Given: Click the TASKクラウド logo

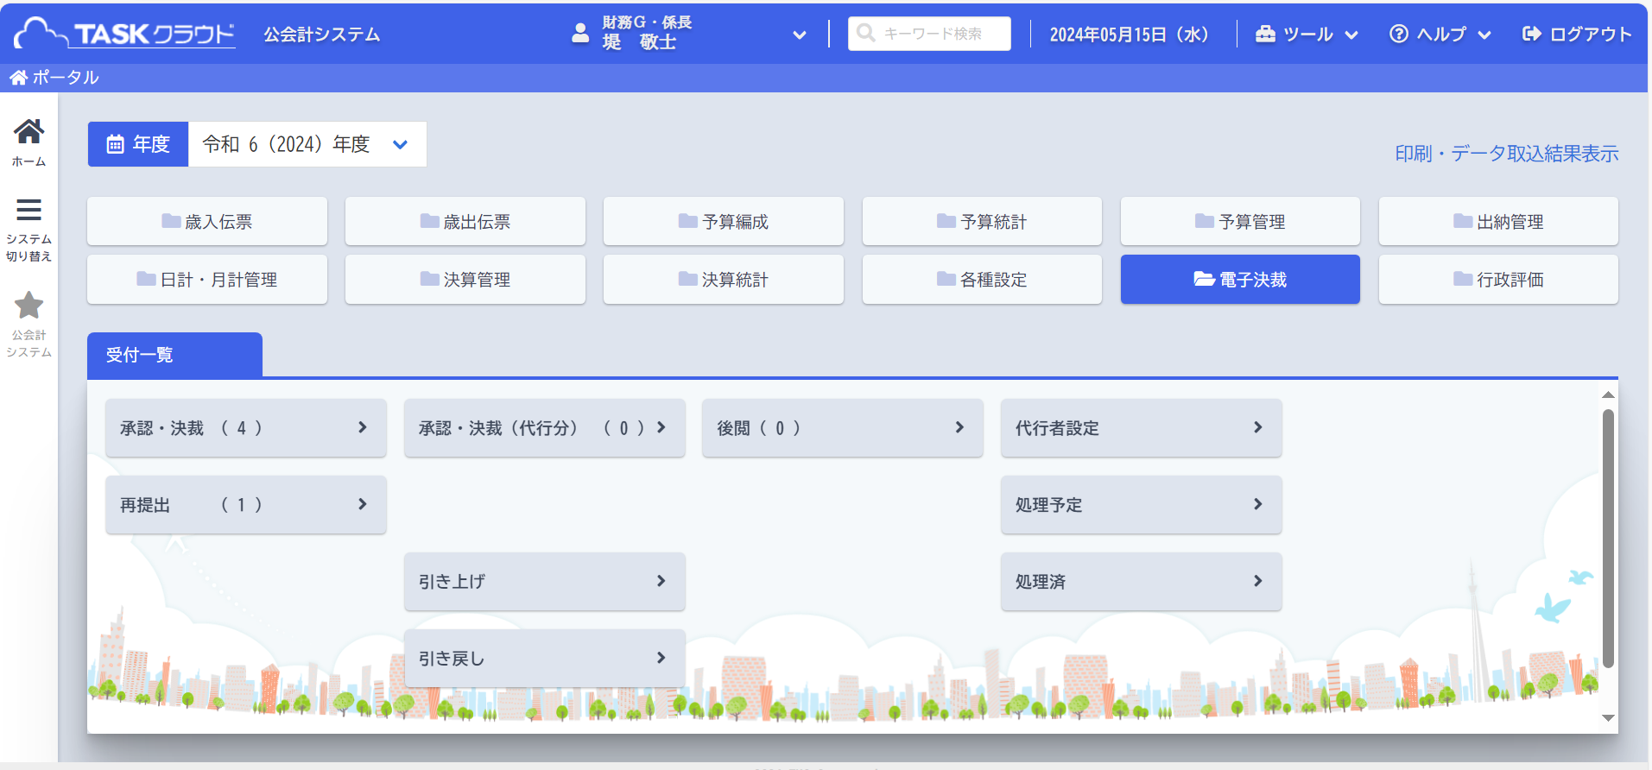Looking at the screenshot, I should [125, 34].
